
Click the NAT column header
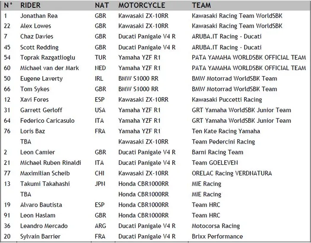tap(102, 5)
